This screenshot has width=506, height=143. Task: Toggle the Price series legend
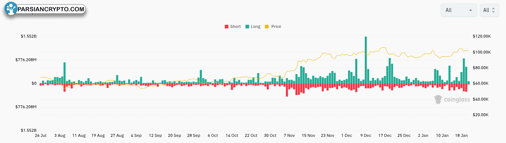[x=273, y=26]
